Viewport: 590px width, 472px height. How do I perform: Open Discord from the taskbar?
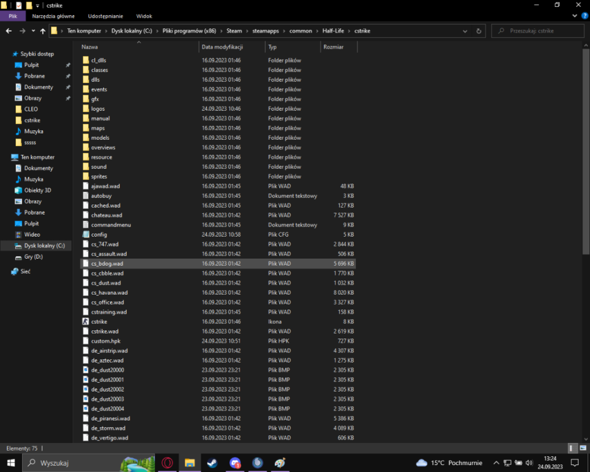pyautogui.click(x=235, y=463)
